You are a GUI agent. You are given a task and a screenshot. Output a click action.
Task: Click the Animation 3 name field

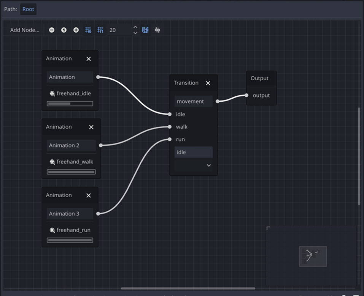(x=70, y=214)
